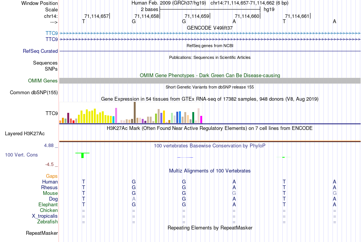Click the OMIM Gene Phenotypes green title
Viewport: 361px width, 242px height.
(210, 75)
